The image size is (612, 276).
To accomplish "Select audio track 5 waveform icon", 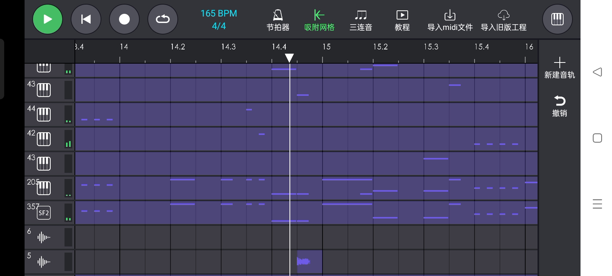I will coord(44,262).
